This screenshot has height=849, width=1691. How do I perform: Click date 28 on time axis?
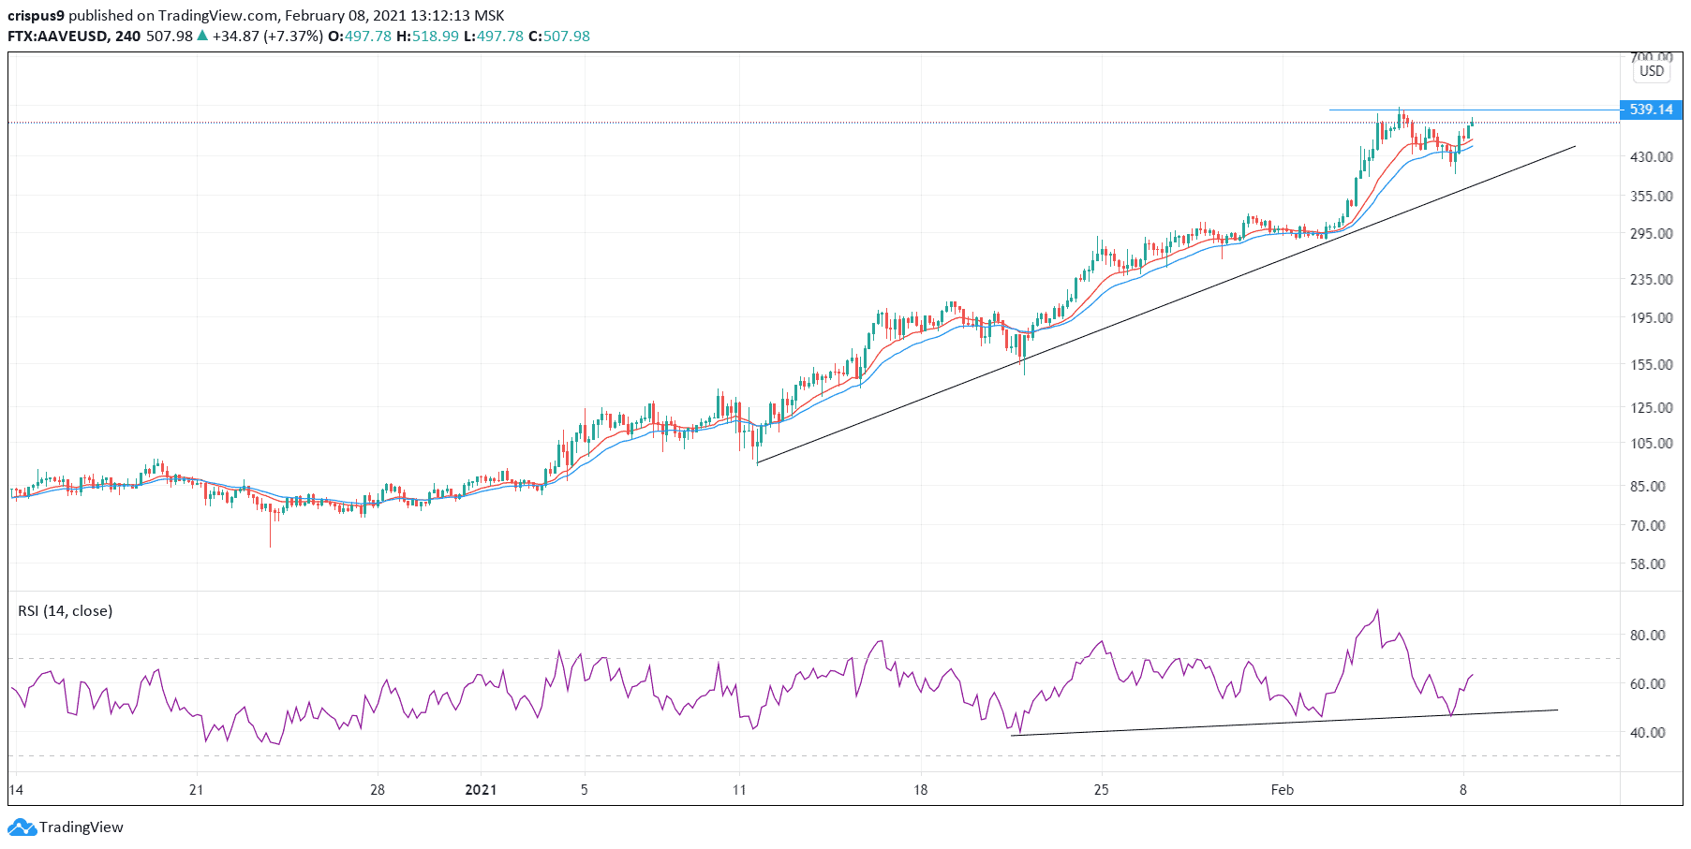377,790
